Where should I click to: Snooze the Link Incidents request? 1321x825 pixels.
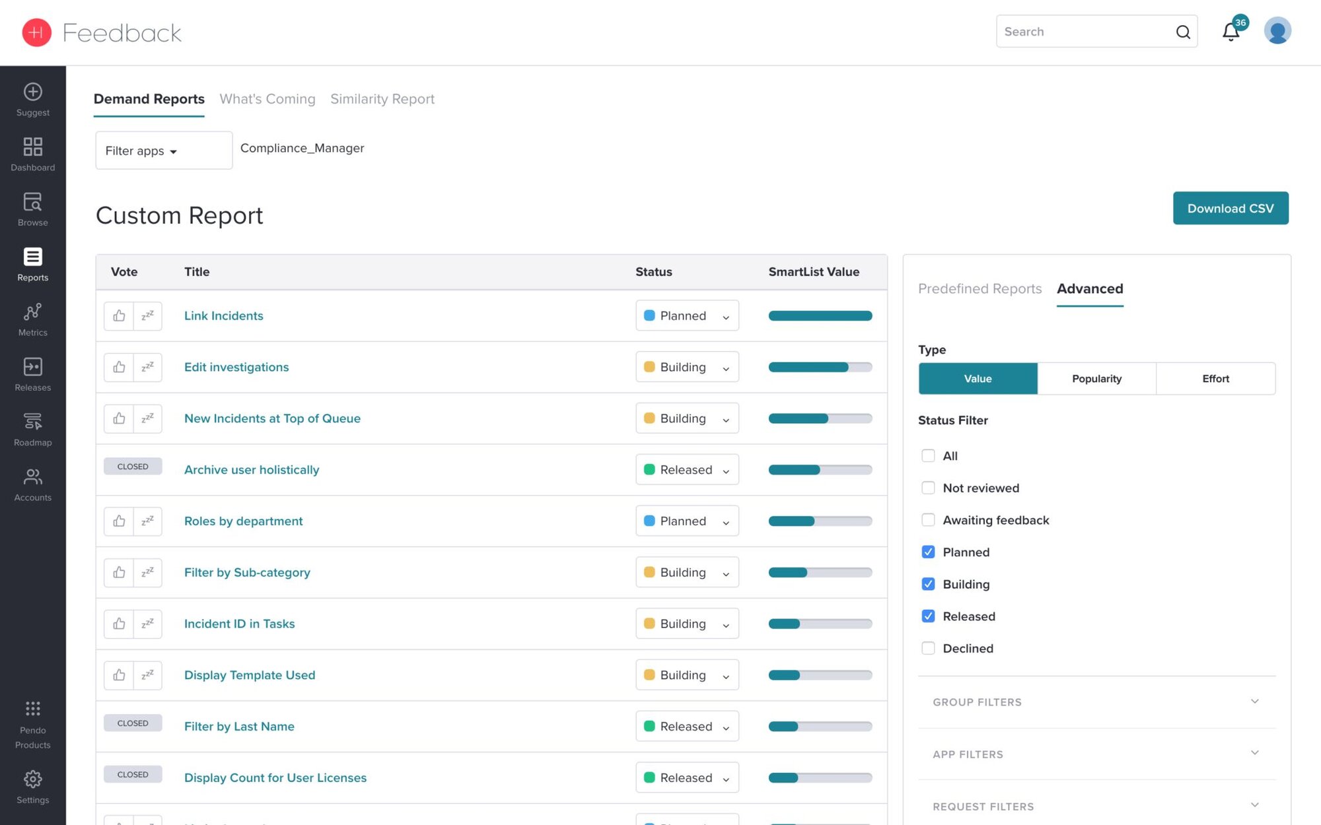coord(148,315)
